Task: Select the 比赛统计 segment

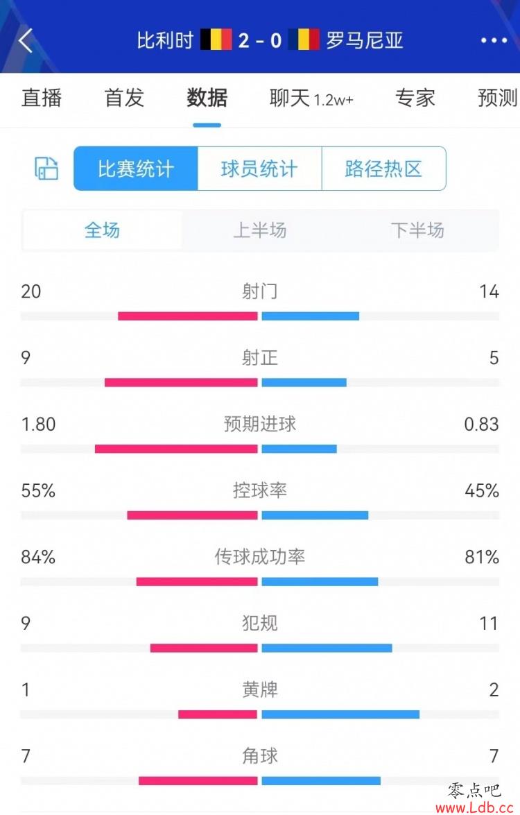Action: 136,169
